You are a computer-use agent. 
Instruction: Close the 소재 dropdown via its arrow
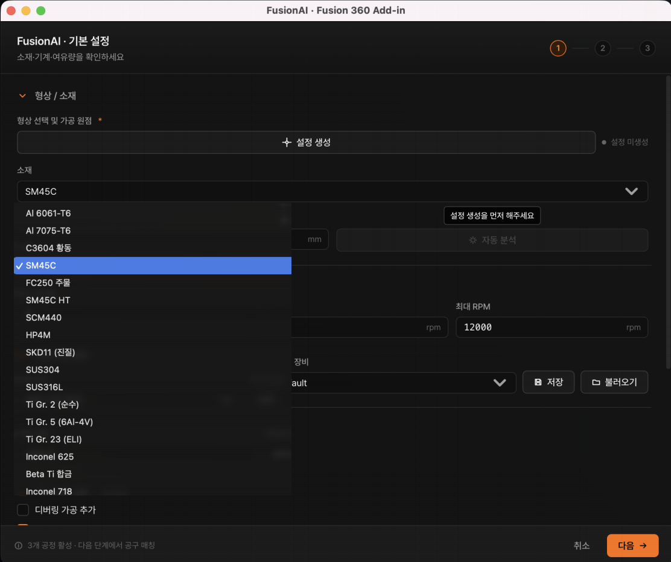[x=631, y=192]
